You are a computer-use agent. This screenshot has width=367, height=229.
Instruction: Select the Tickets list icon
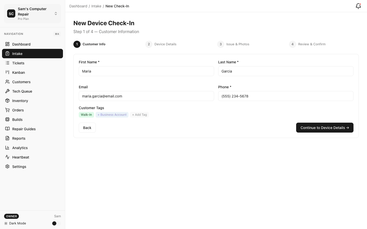click(7, 63)
